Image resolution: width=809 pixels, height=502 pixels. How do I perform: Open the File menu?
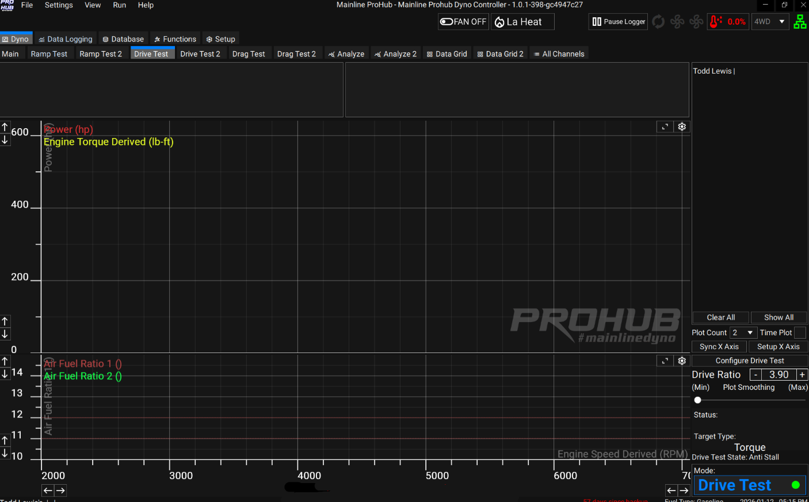pyautogui.click(x=27, y=5)
